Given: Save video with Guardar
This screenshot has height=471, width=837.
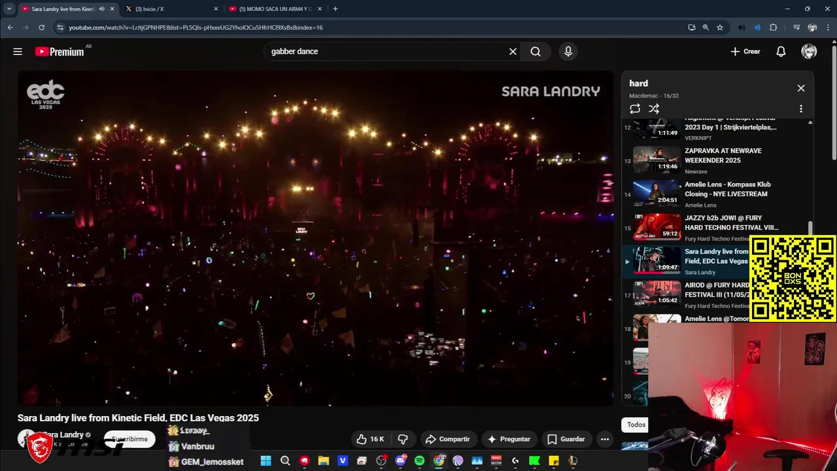Looking at the screenshot, I should 566,439.
